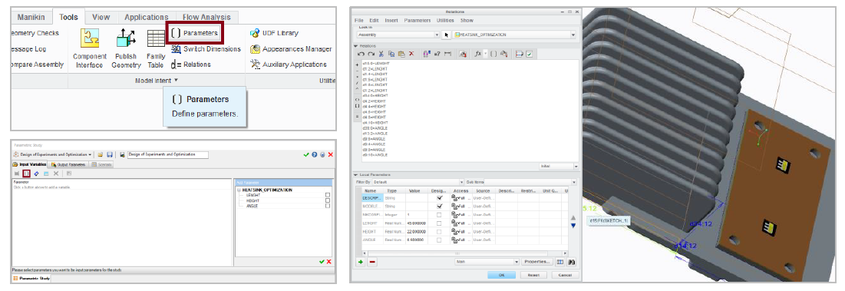Open the column setup icon beside Properties
Screen dimensions: 845x291
click(x=560, y=262)
